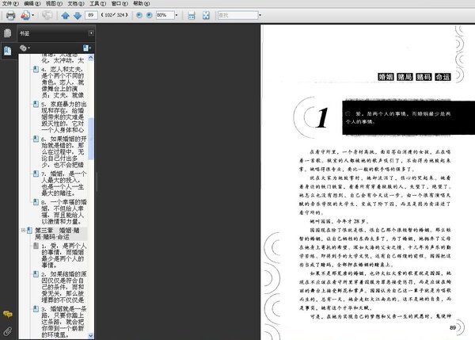
Task: Click the zoom out round button
Action: point(139,15)
